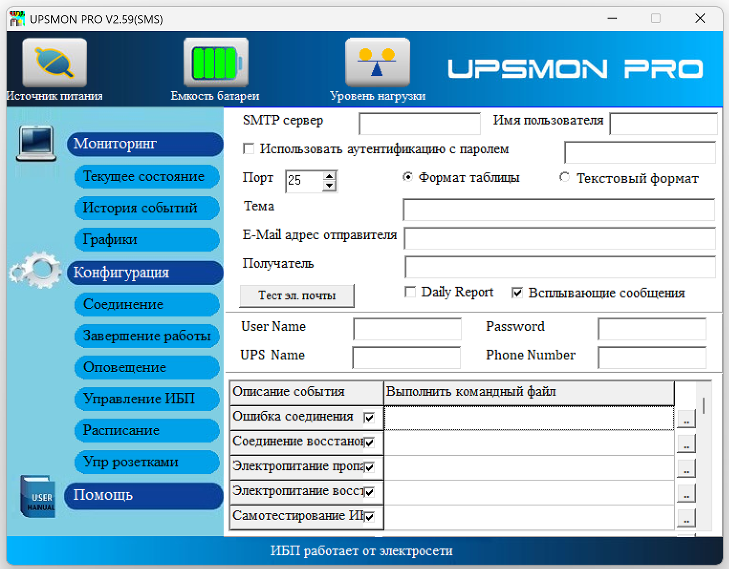
Task: Open the Расписание page
Action: coord(147,430)
